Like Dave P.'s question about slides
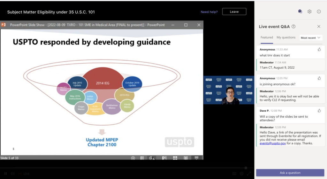Image resolution: width=327 pixels, height=179 pixels. pyautogui.click(x=319, y=111)
